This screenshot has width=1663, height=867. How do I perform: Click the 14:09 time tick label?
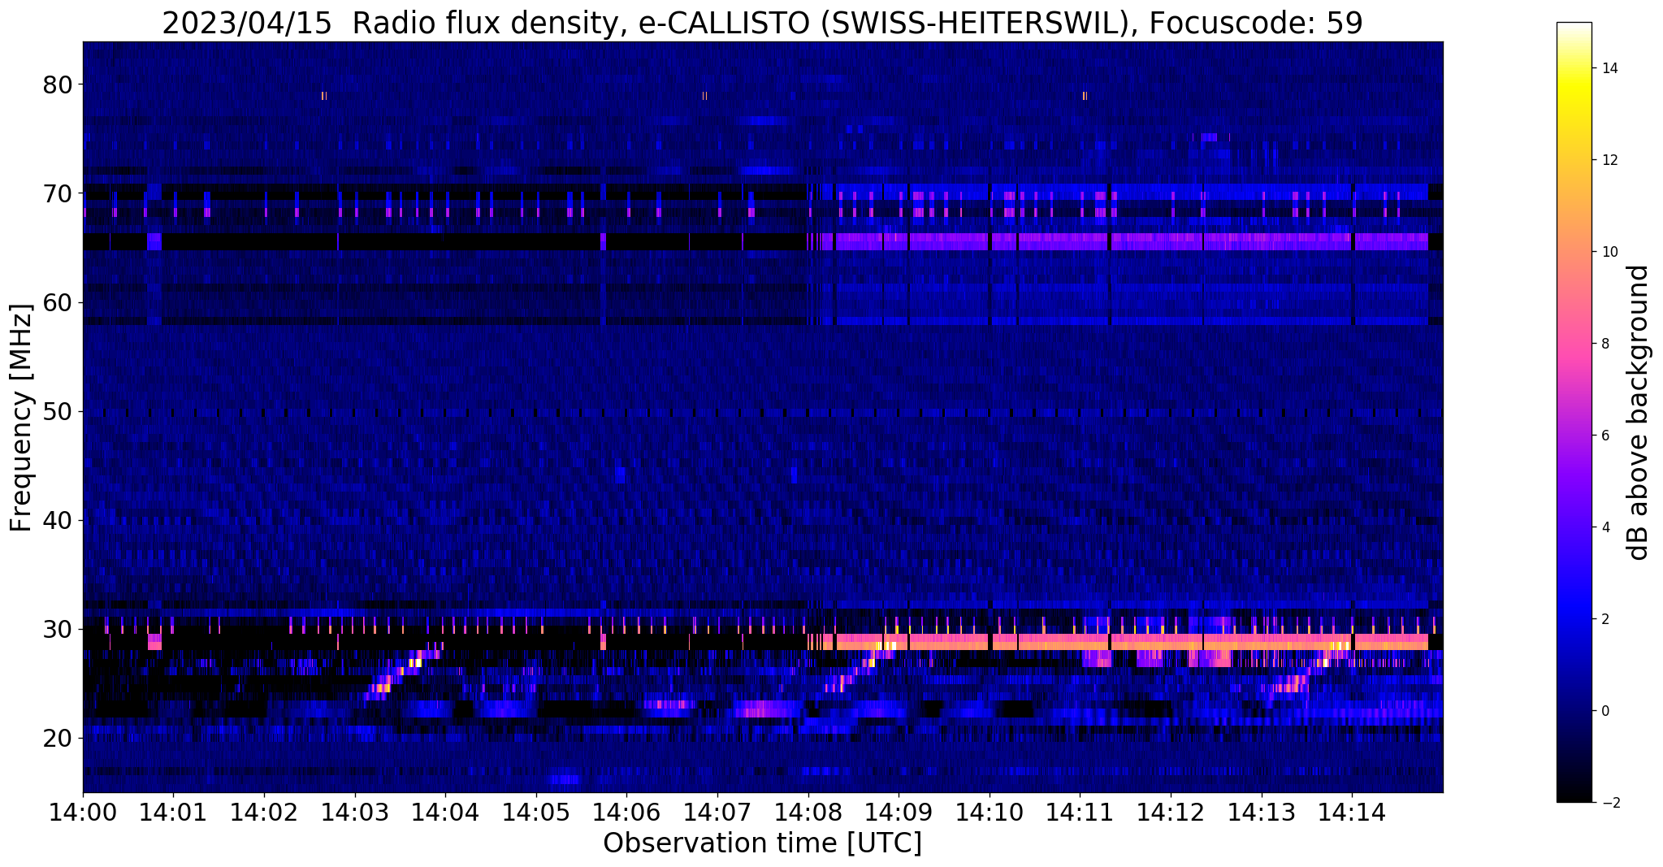coord(899,812)
